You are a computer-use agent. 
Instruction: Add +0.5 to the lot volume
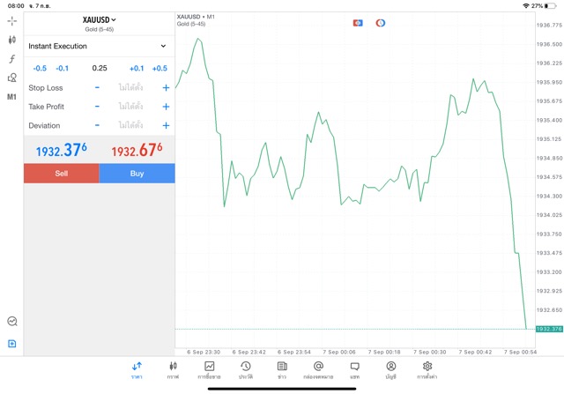tap(160, 68)
